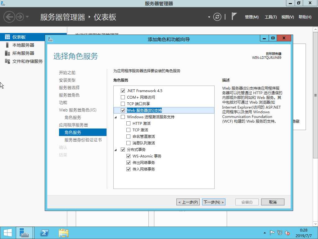Uncheck 传出网络事务 checkbox
318x239 pixels.
pyautogui.click(x=128, y=162)
